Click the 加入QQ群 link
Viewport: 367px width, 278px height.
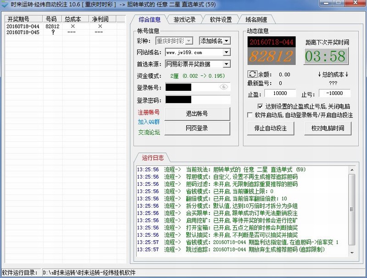149,122
